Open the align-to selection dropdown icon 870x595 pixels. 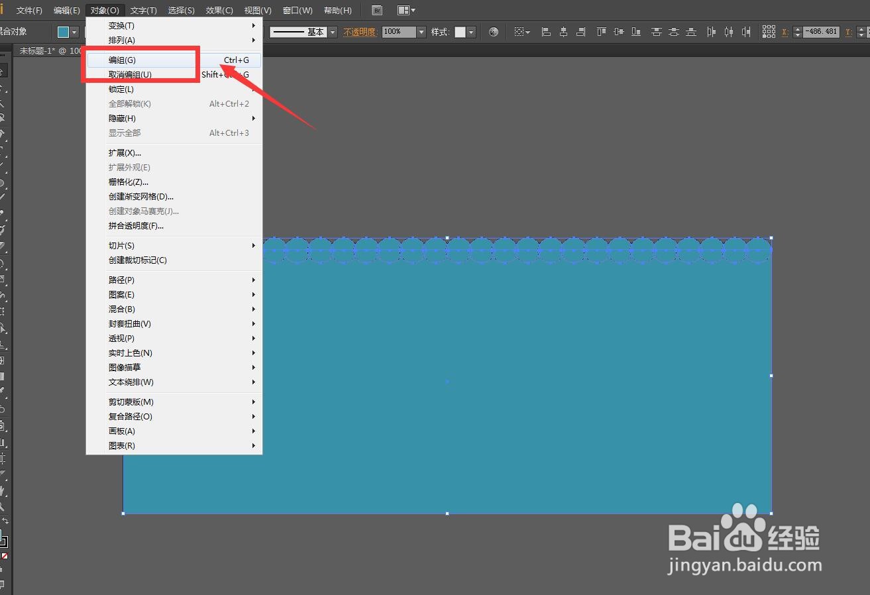point(522,32)
